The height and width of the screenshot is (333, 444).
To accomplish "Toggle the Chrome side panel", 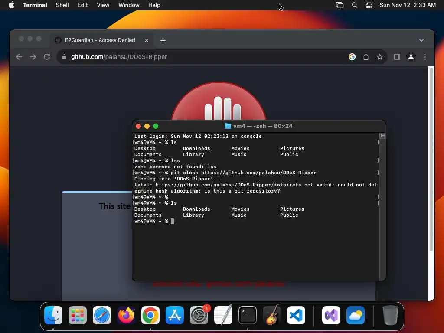I will click(x=397, y=57).
